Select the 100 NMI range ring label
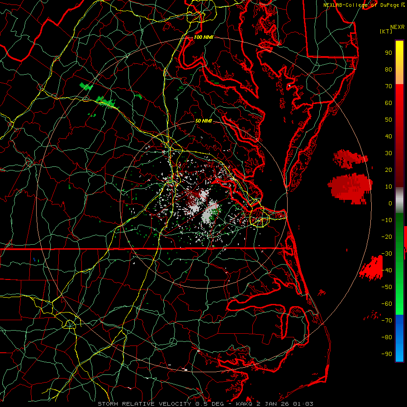 [203, 37]
